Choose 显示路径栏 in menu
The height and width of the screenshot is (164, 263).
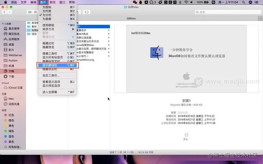pos(57,65)
